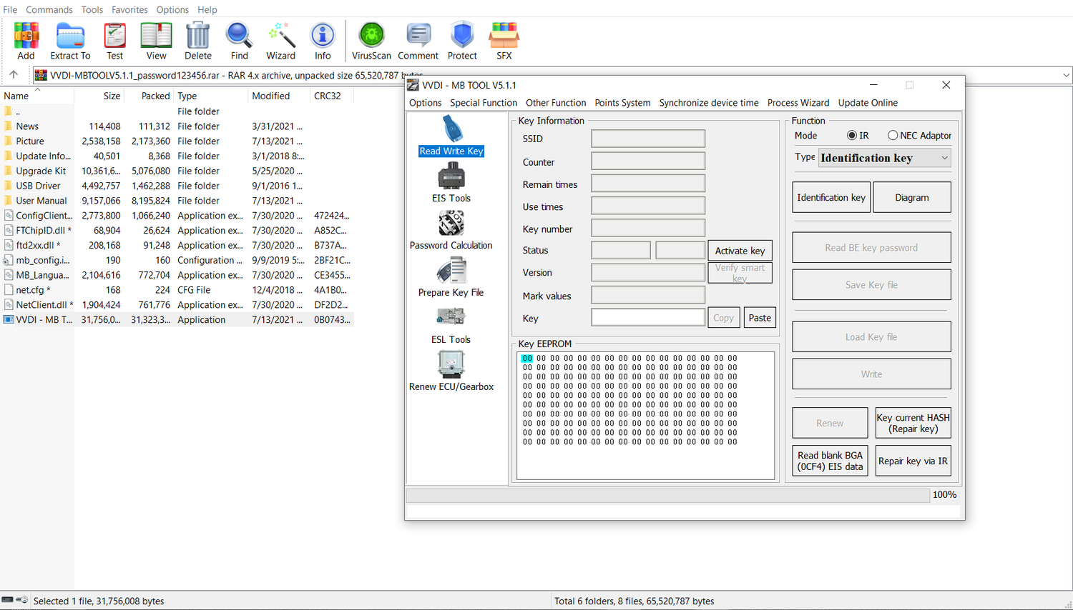Click Read blank BGA (0CF4) EIS data
The height and width of the screenshot is (610, 1073).
tap(830, 460)
